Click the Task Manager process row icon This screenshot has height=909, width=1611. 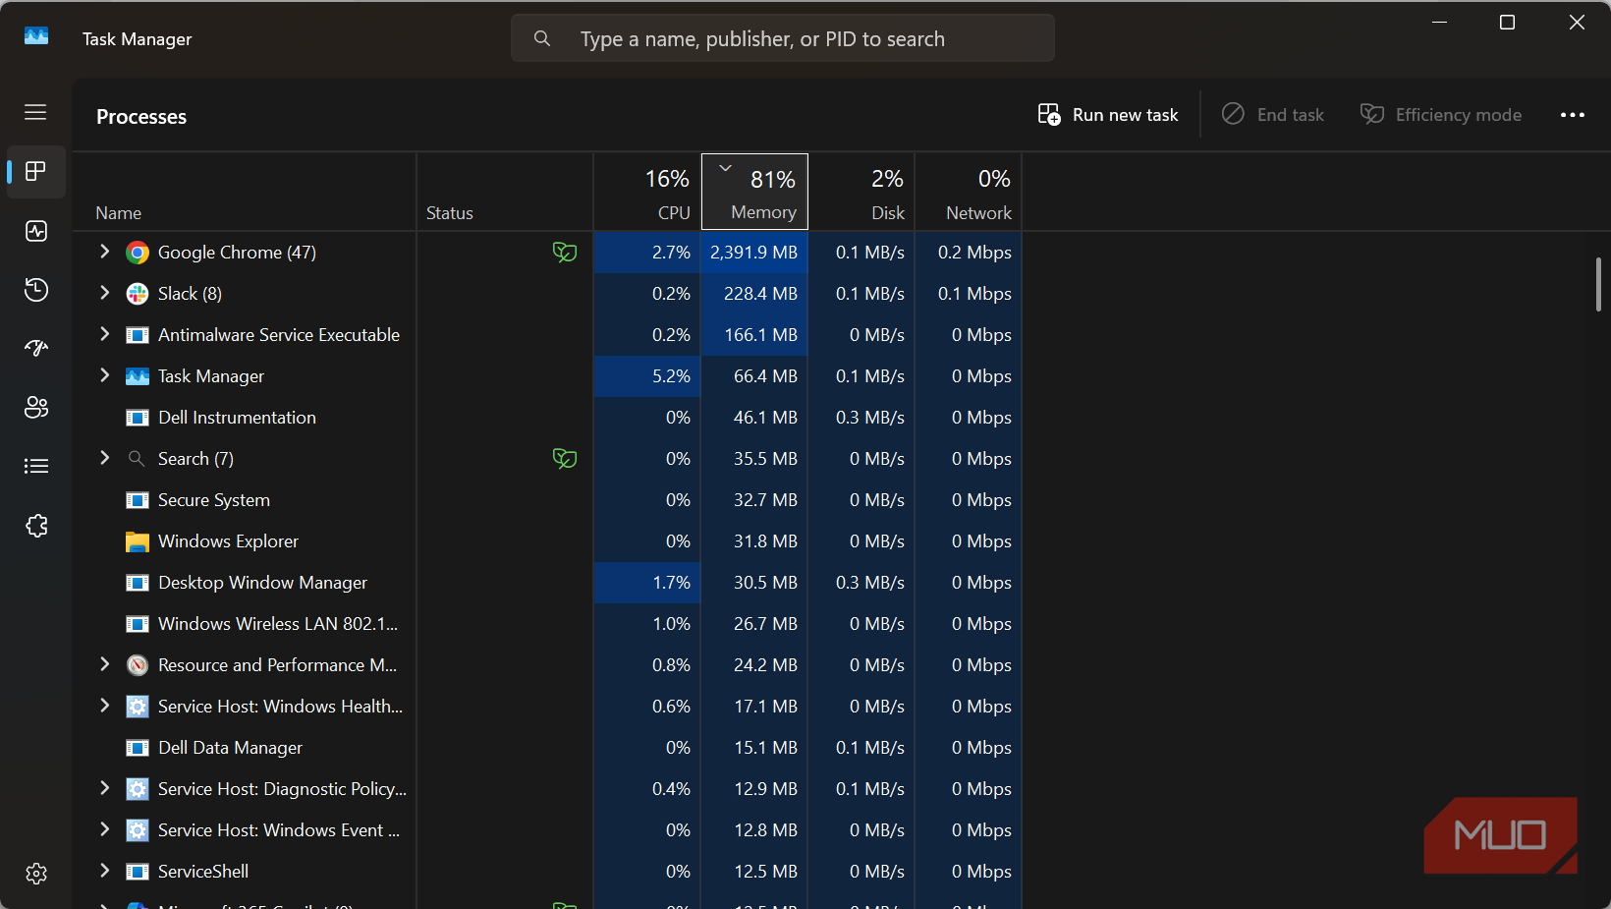tap(138, 376)
